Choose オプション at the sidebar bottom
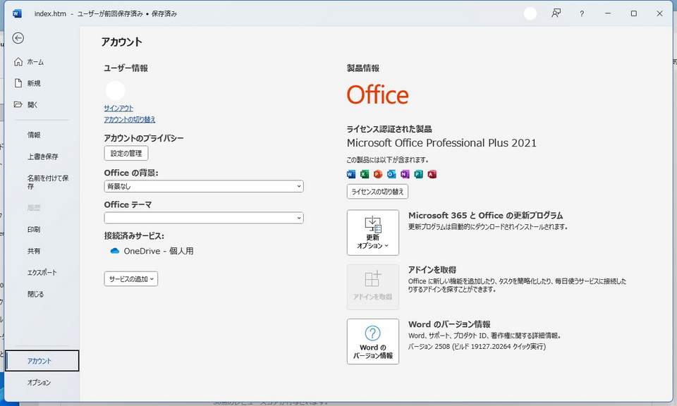Screen dimensions: 677x406 pyautogui.click(x=39, y=383)
